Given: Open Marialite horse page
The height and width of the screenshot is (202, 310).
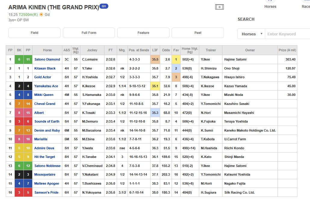Looking at the screenshot, I should [x=41, y=139].
